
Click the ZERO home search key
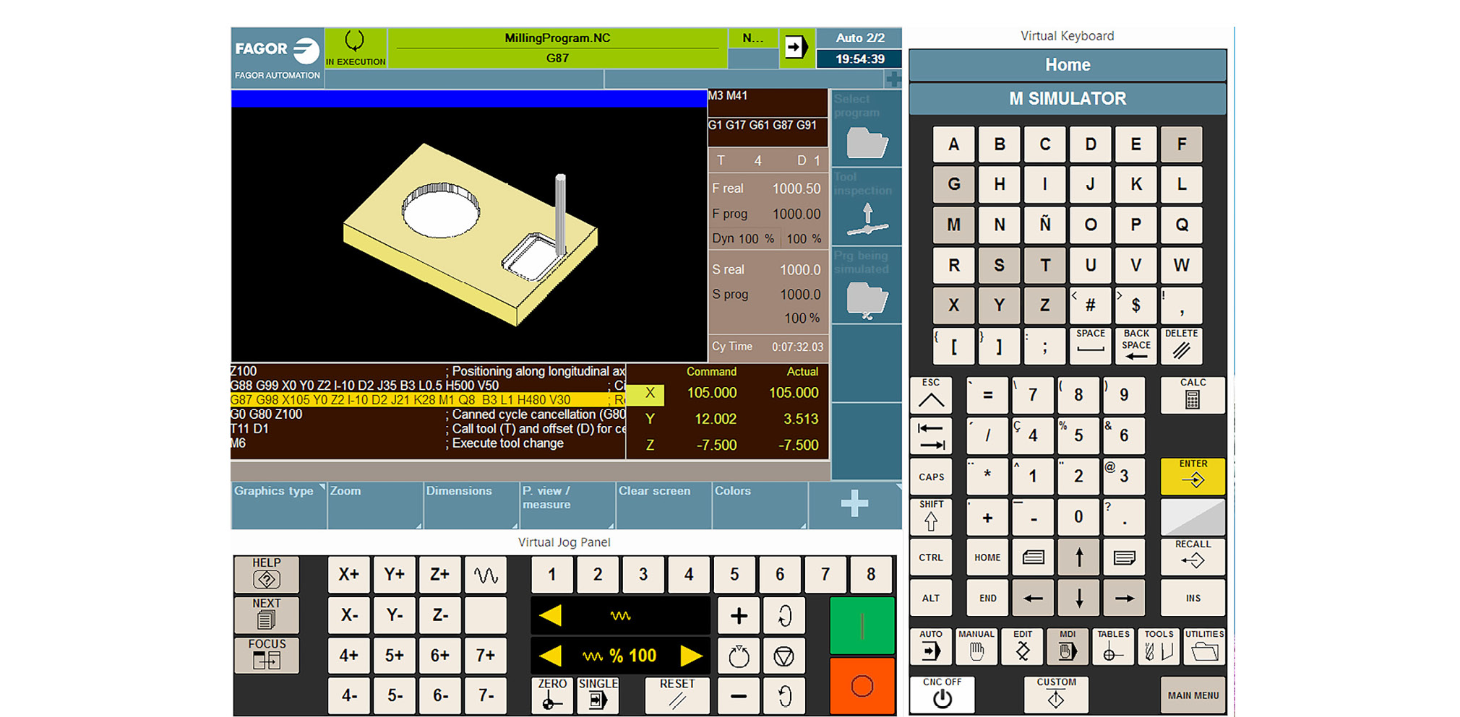coord(552,695)
